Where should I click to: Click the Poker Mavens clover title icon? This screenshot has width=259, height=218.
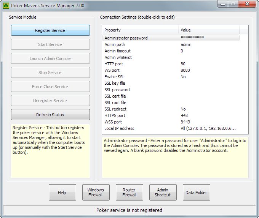[6, 6]
